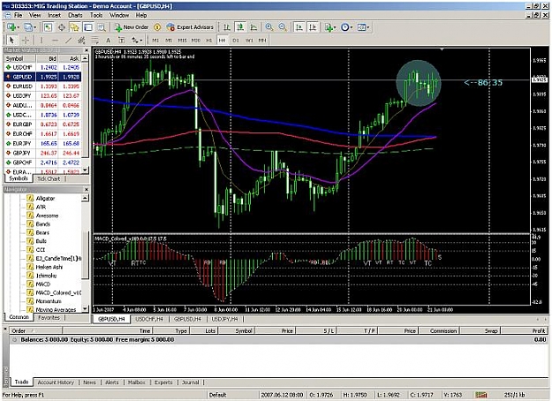
Task: Switch to the Tick Chart tab
Action: pos(49,178)
